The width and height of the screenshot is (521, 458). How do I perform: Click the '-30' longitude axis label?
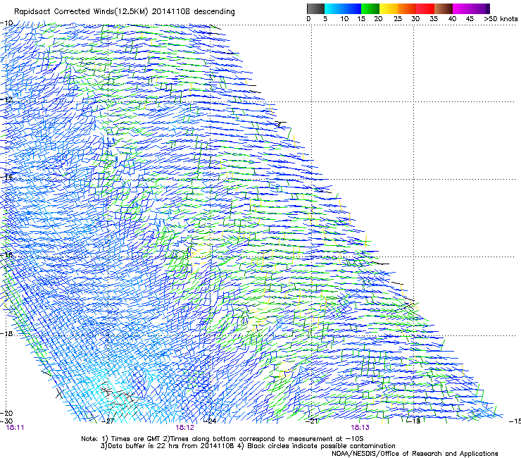click(6, 421)
